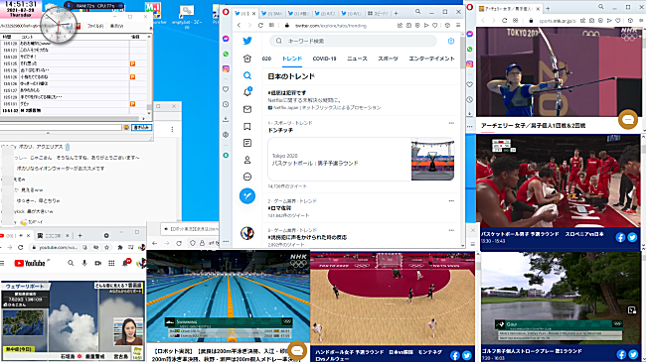
Task: Open 表示 menu in comment viewer
Action: pyautogui.click(x=116, y=26)
